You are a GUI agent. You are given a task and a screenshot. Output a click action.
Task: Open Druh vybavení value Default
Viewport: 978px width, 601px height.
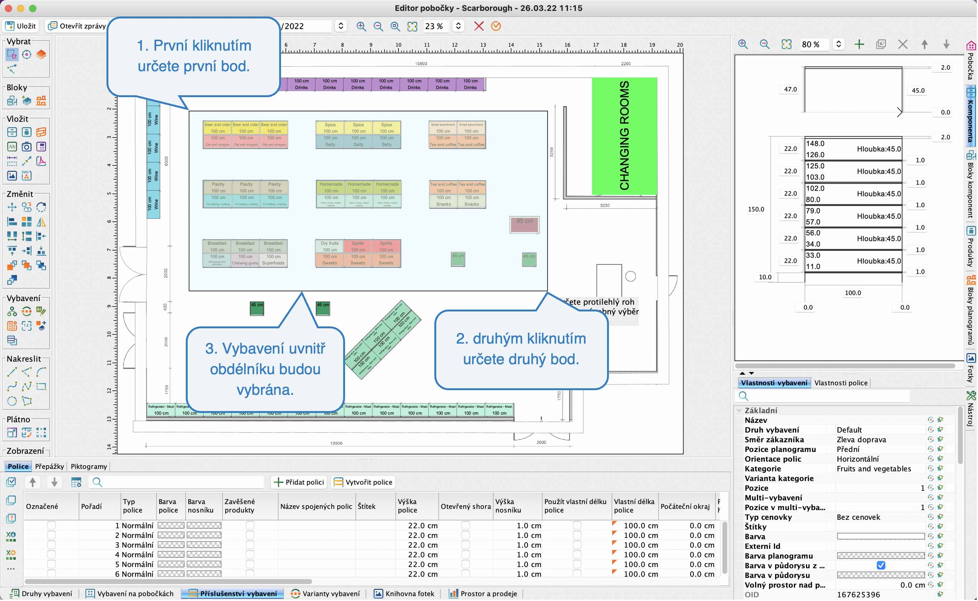(x=850, y=430)
